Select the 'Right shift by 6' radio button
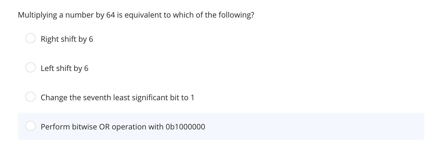Screen dimensions: 437x149 (30, 39)
